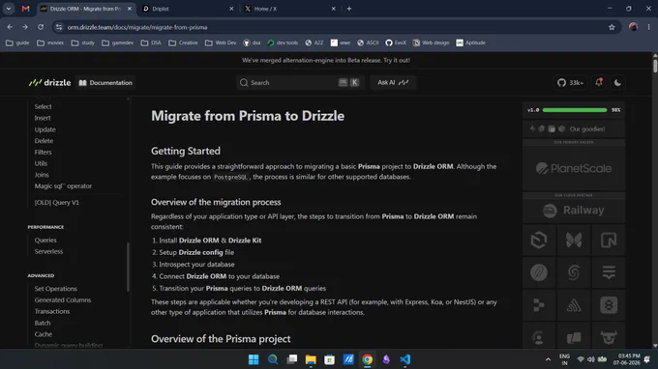This screenshot has height=369, width=658.
Task: Reload the current page
Action: pos(41,27)
